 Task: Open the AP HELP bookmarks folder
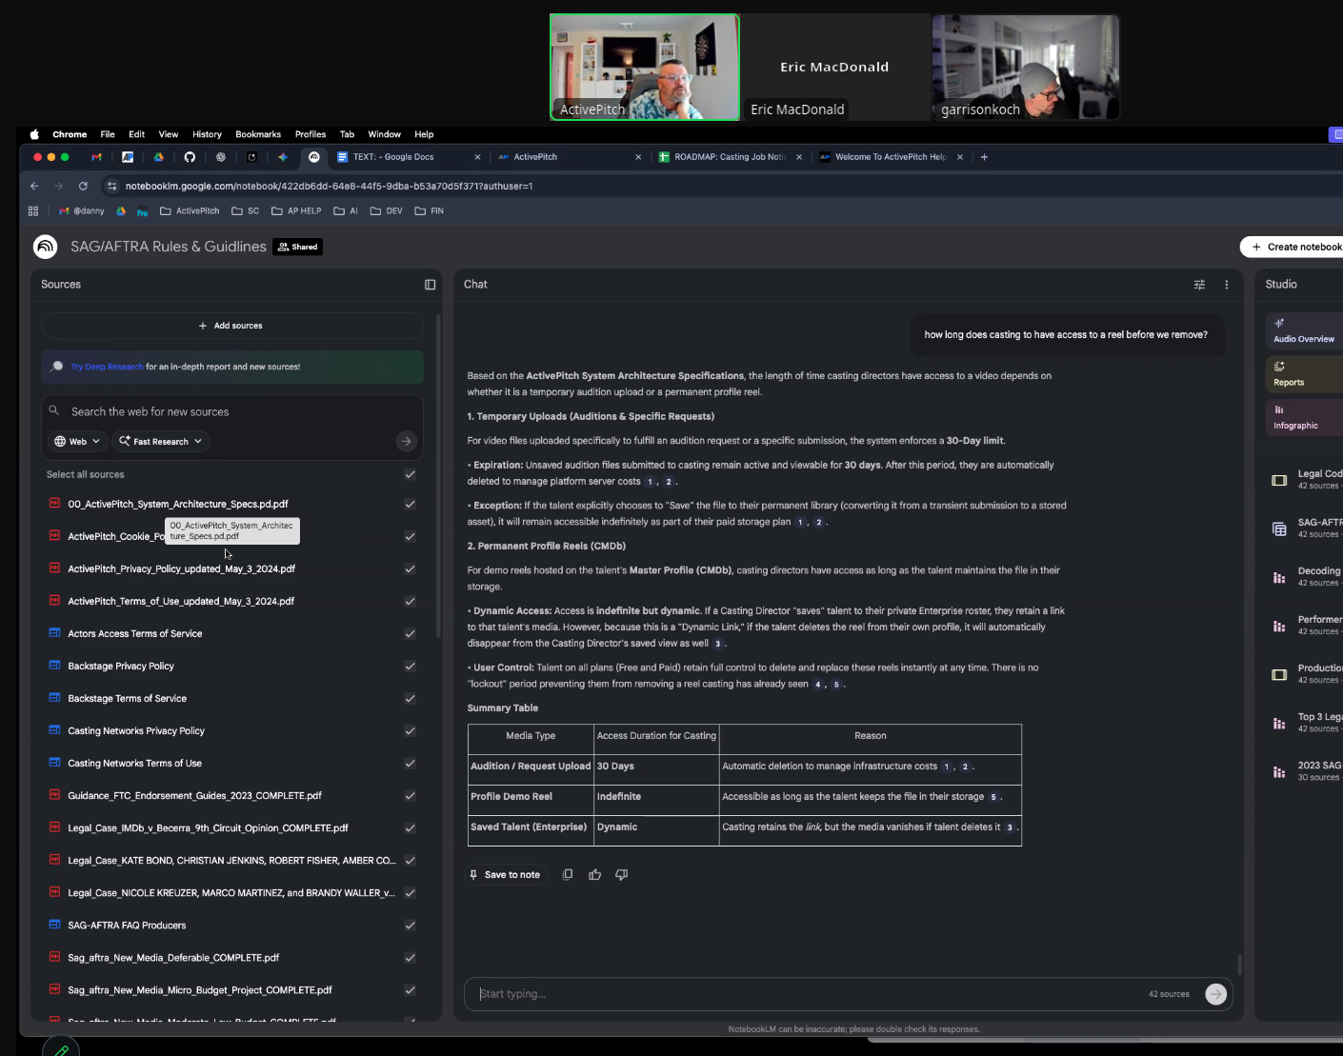click(x=296, y=211)
